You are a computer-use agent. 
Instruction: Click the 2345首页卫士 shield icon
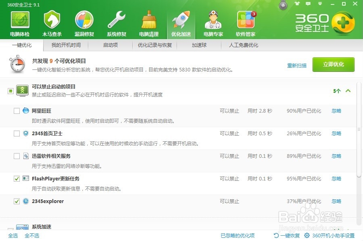26,133
